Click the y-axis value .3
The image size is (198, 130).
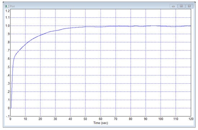[8, 83]
